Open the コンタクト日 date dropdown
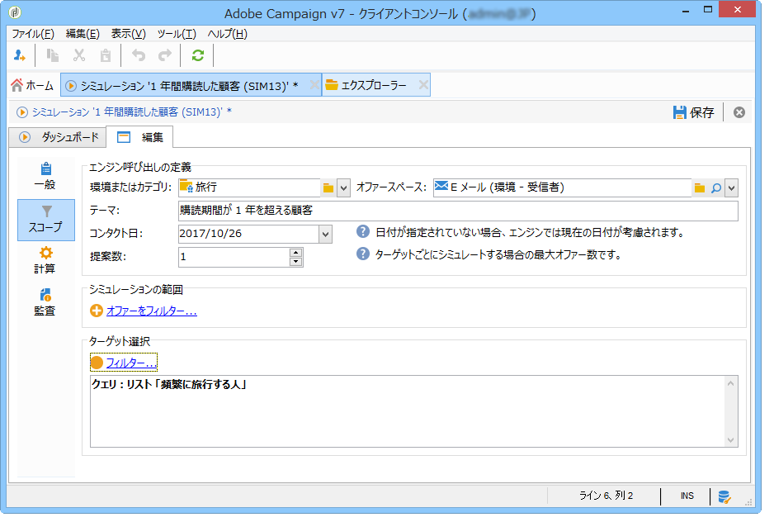The width and height of the screenshot is (774, 522). click(325, 235)
